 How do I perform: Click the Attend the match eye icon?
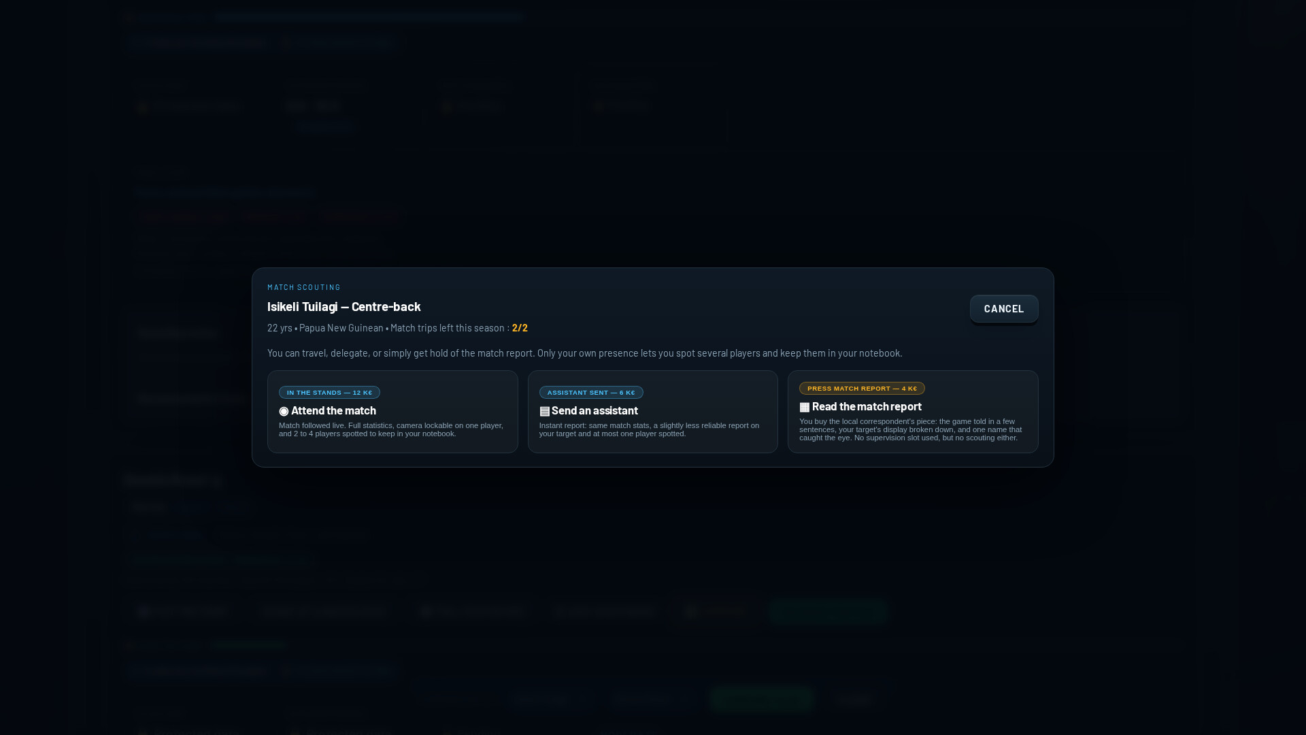pos(284,411)
